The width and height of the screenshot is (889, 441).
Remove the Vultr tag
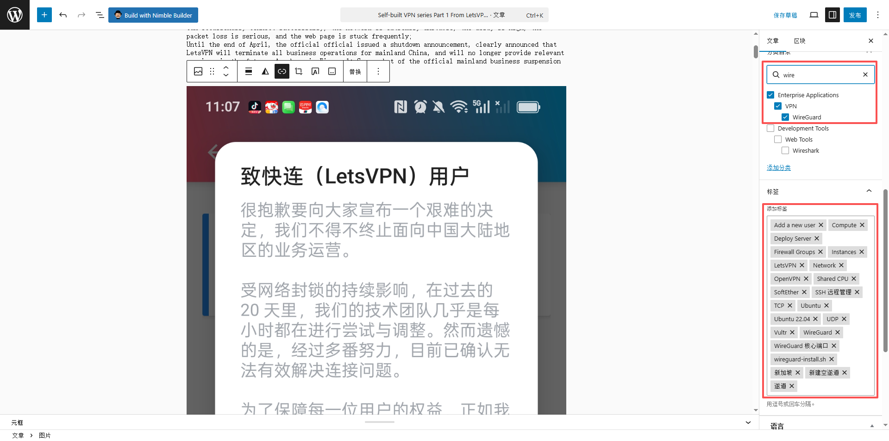click(792, 333)
